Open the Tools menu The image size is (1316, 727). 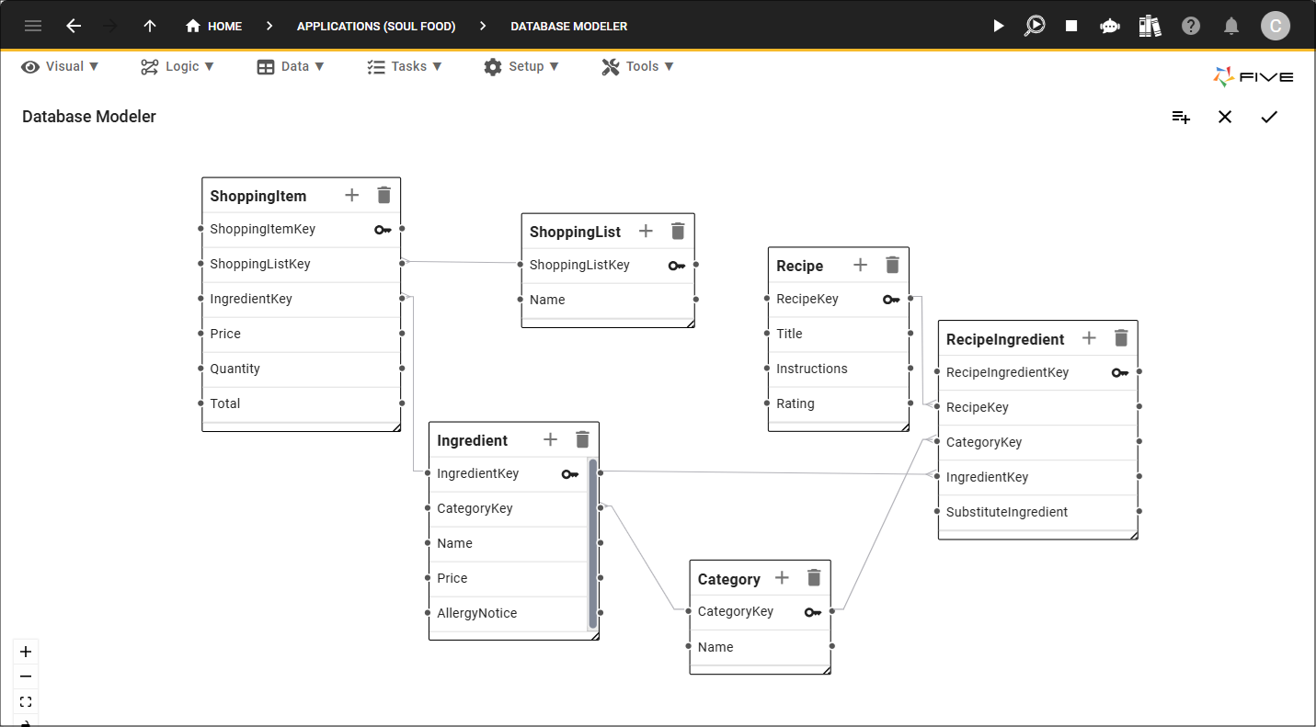(638, 66)
